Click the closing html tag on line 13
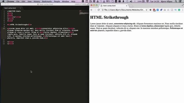The image size is (184, 103). (10, 44)
